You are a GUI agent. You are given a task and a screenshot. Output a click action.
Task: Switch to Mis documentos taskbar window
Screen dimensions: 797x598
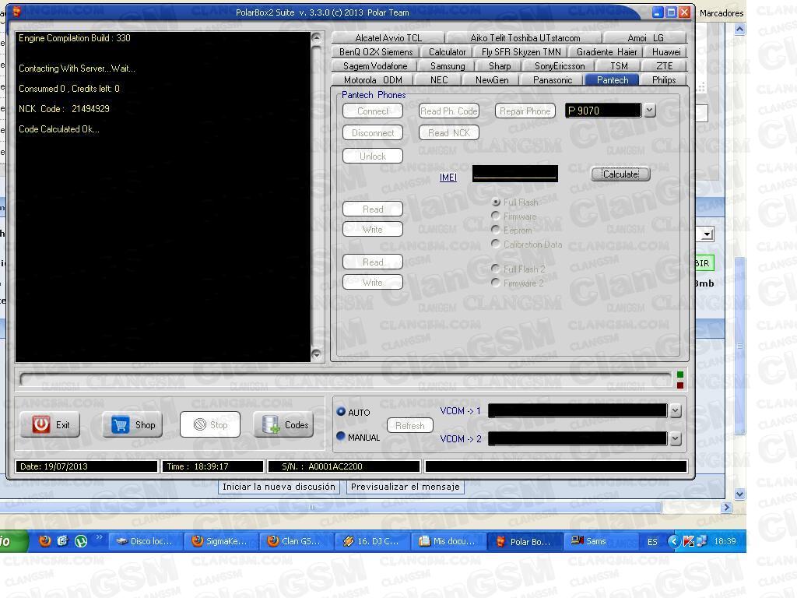(x=448, y=542)
